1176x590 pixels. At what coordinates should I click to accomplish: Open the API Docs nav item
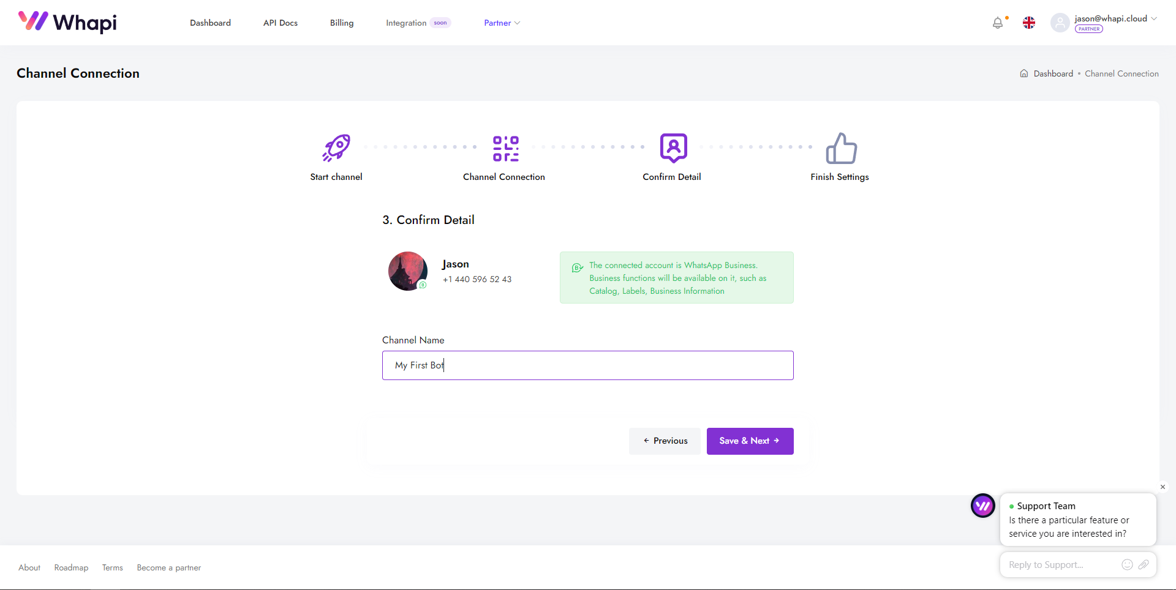click(x=281, y=23)
